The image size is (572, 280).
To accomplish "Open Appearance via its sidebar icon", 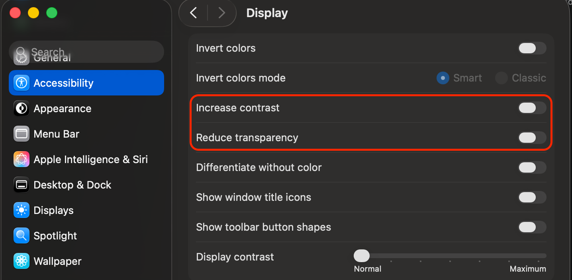I will click(22, 108).
